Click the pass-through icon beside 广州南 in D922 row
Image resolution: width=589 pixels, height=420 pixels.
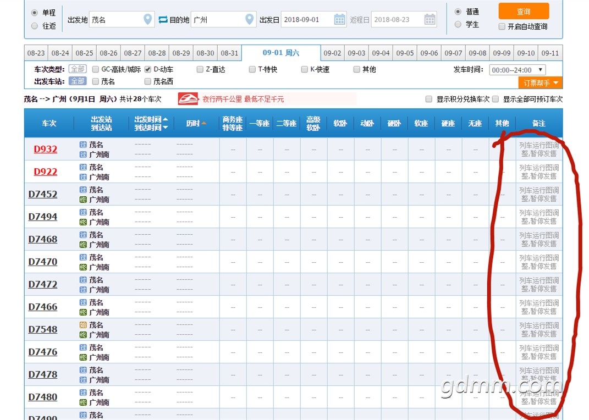pyautogui.click(x=83, y=177)
